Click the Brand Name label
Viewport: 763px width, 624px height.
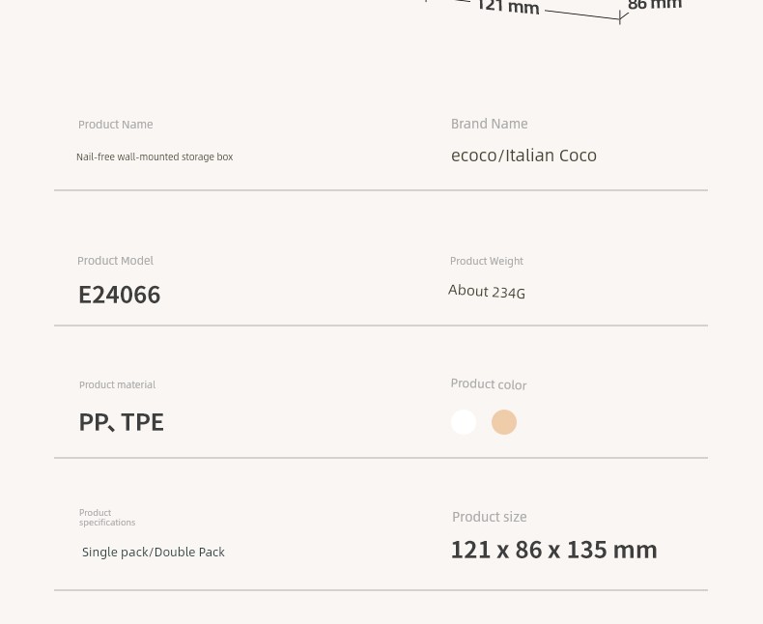(x=489, y=124)
